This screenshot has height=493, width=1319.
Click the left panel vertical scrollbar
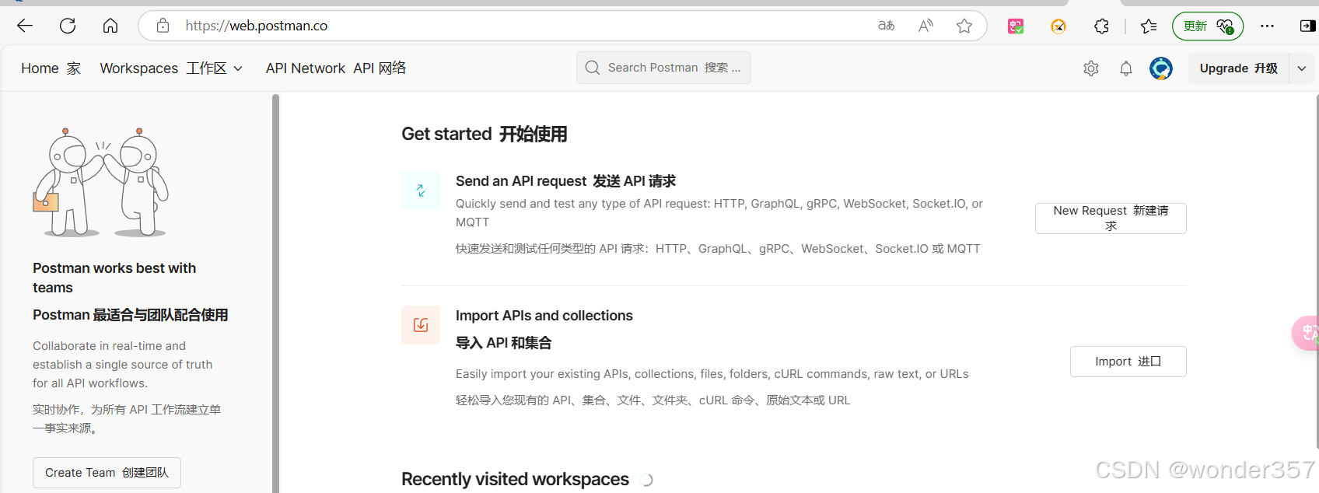point(275,292)
